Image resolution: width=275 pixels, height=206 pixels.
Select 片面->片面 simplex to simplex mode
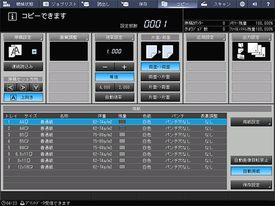point(160,97)
